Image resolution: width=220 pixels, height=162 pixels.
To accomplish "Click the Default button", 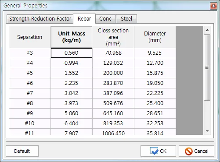I will click(x=22, y=151).
